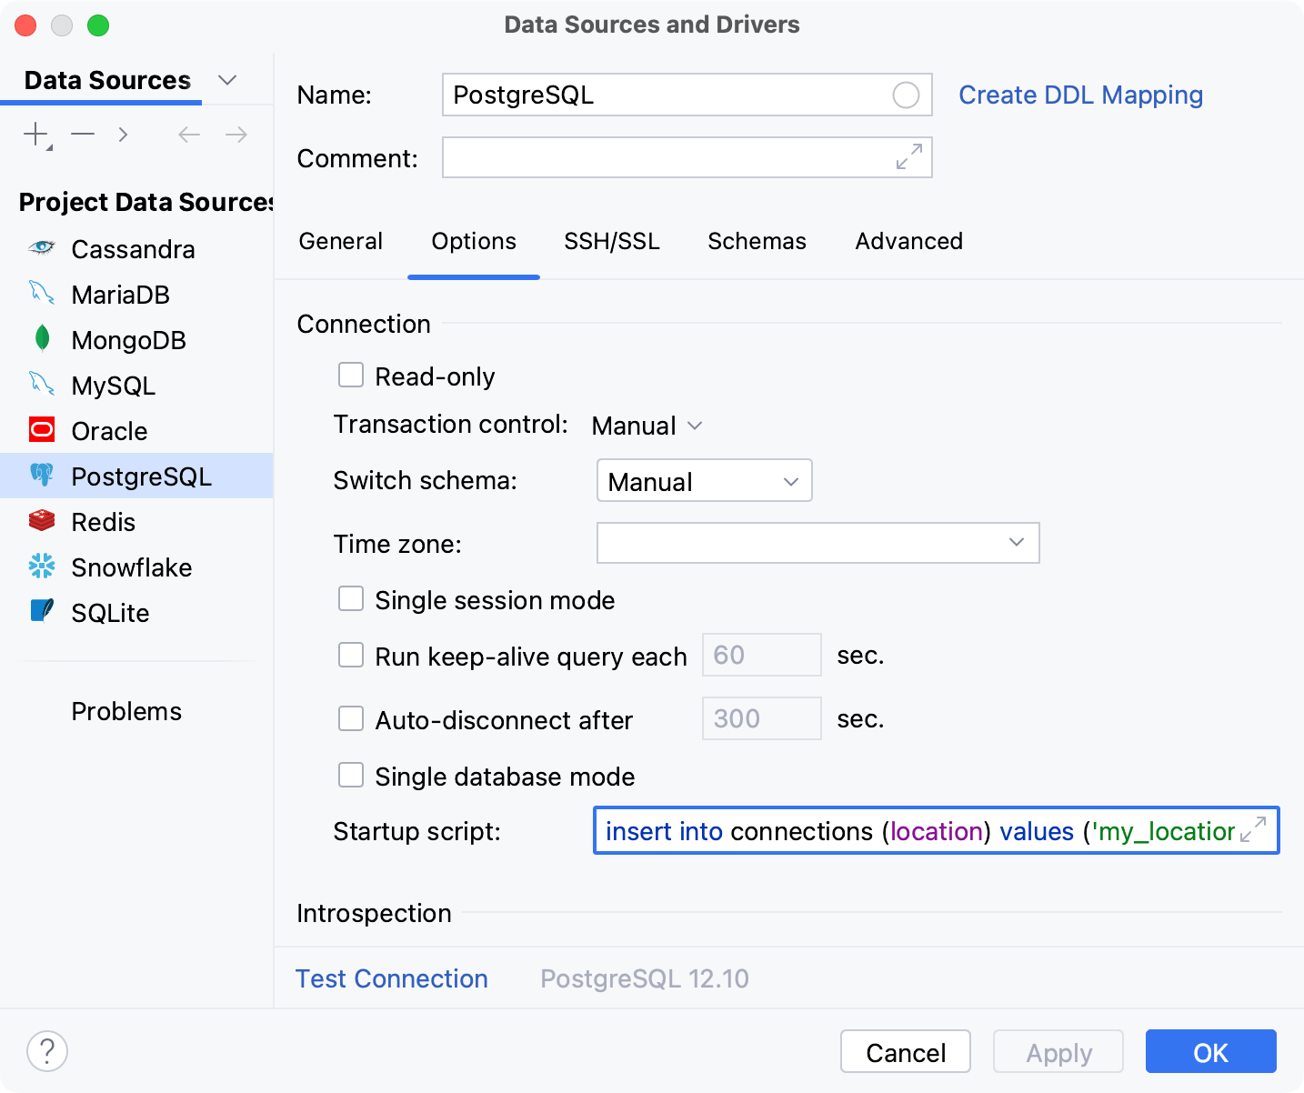Open the Schemas tab
The width and height of the screenshot is (1304, 1093).
[x=757, y=241]
